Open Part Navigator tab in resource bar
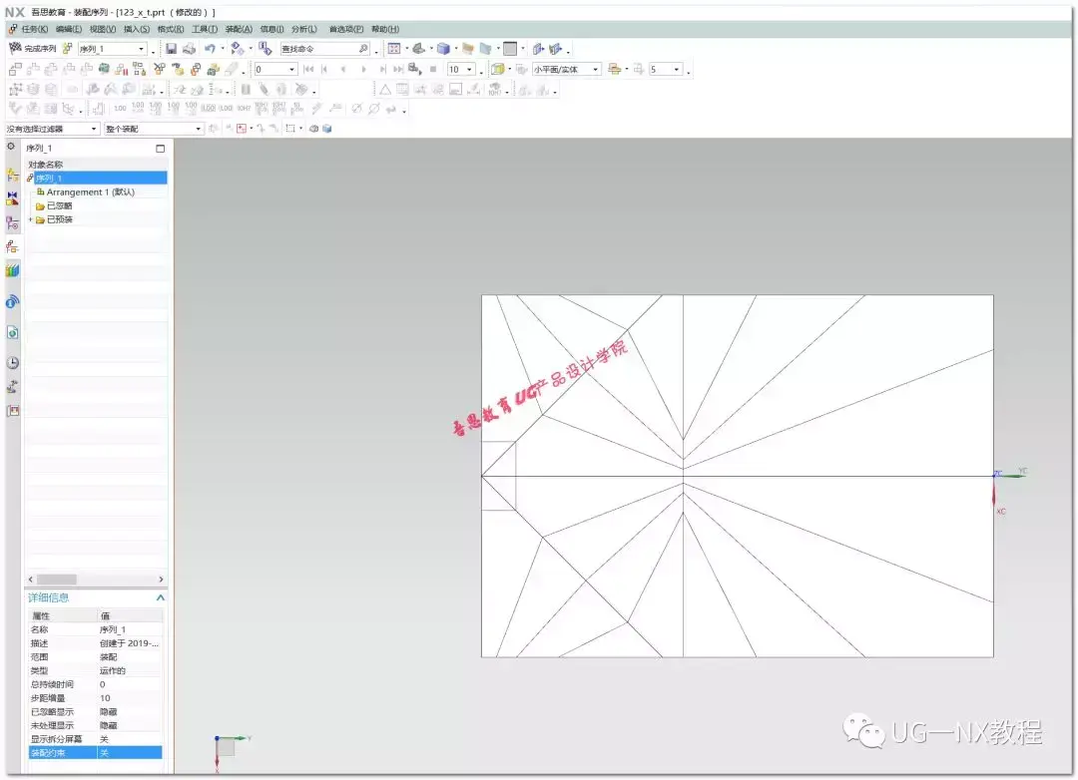Screen dimensions: 1078x780 tap(12, 222)
